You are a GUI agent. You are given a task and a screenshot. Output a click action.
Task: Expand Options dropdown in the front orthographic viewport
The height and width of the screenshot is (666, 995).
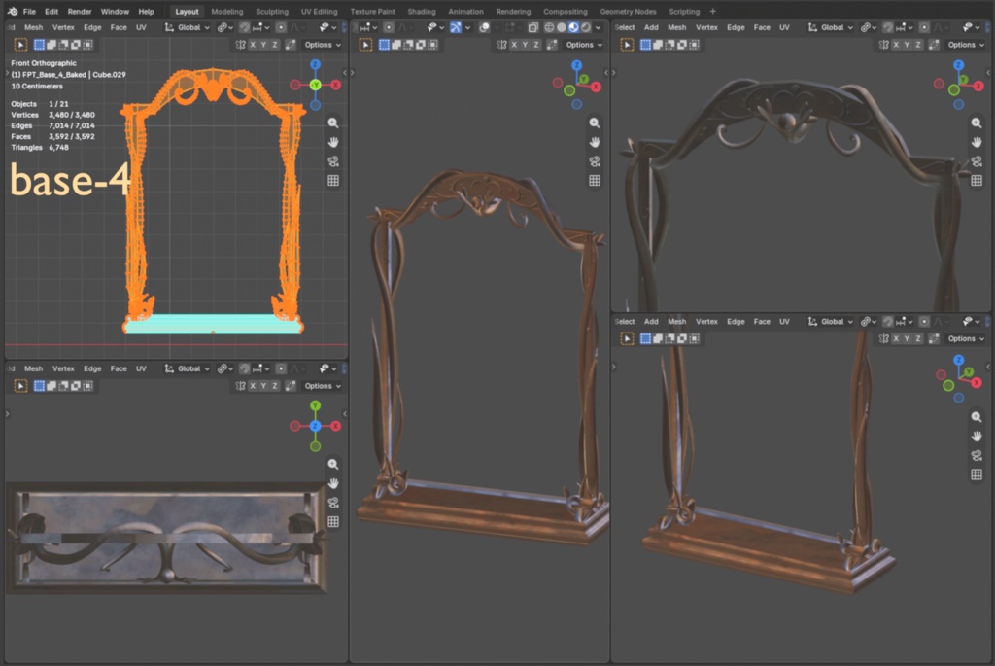[323, 45]
